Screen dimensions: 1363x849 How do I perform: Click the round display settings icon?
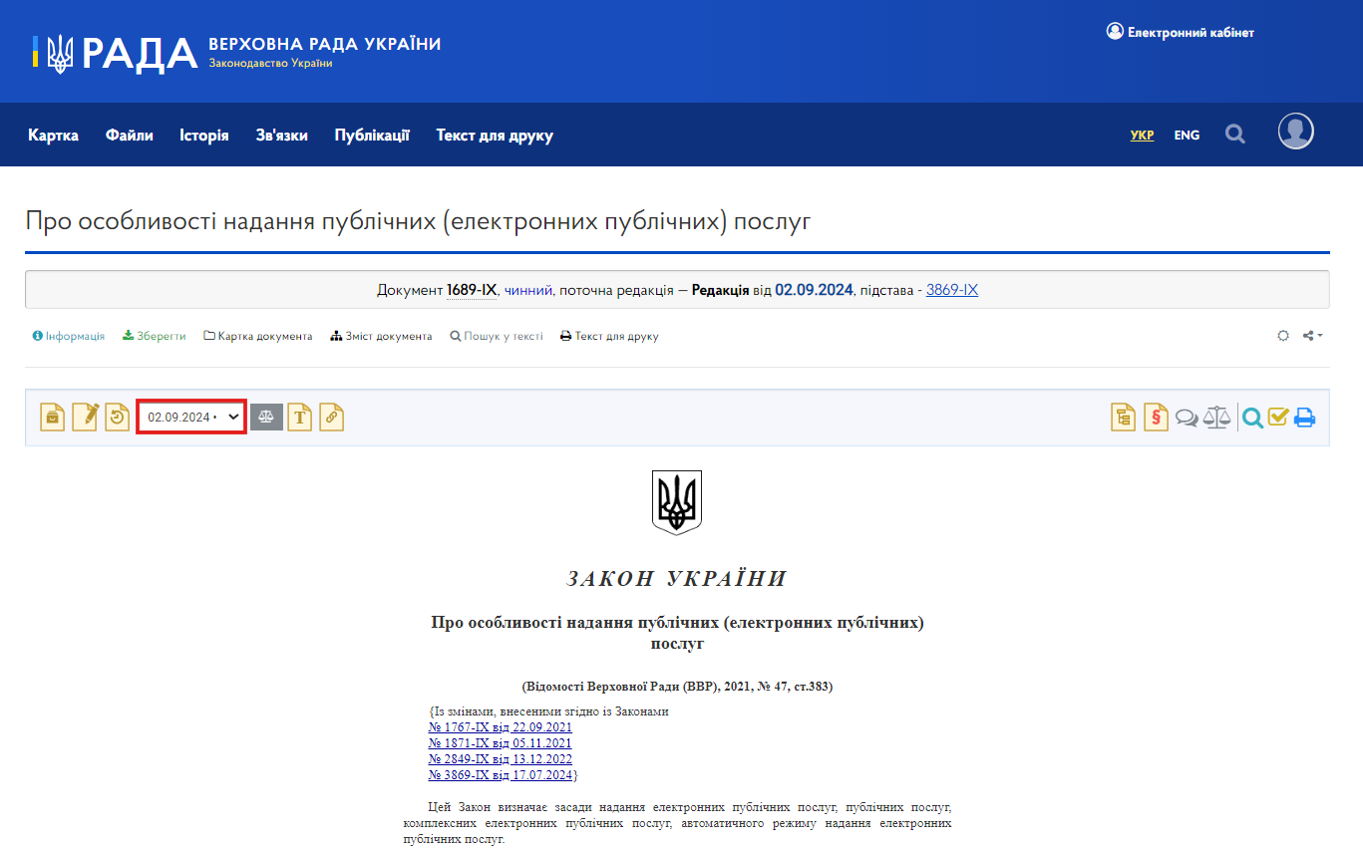point(1283,336)
